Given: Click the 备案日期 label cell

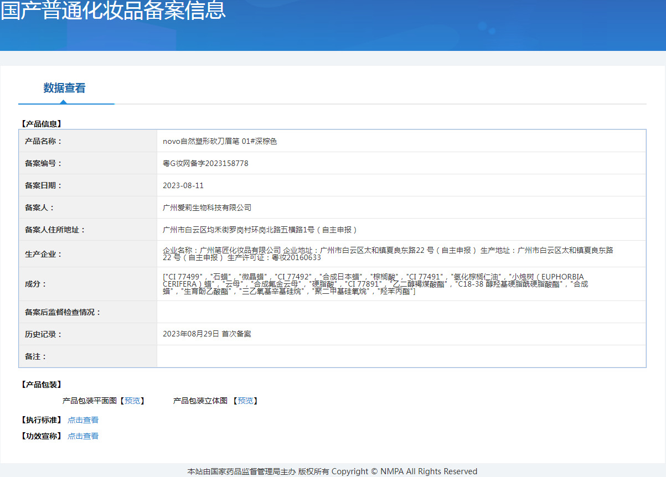Looking at the screenshot, I should [88, 185].
